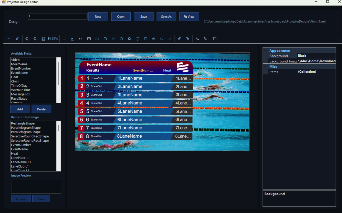Click the Design name text field
The height and width of the screenshot is (213, 342).
[x=57, y=16]
